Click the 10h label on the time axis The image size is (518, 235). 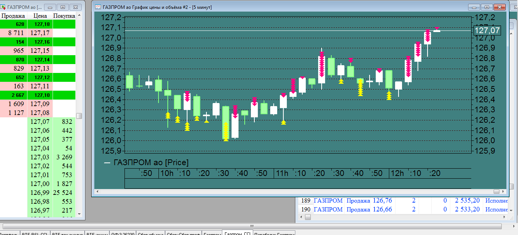[167, 173]
